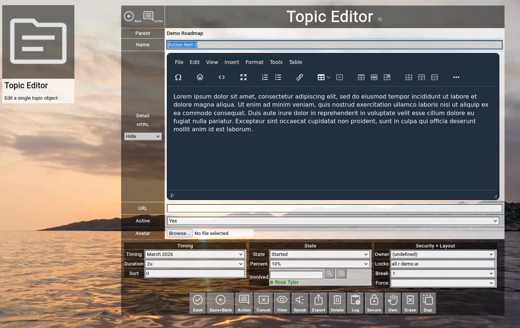Click the Save checkmark button
This screenshot has height=328, width=520.
(x=198, y=303)
